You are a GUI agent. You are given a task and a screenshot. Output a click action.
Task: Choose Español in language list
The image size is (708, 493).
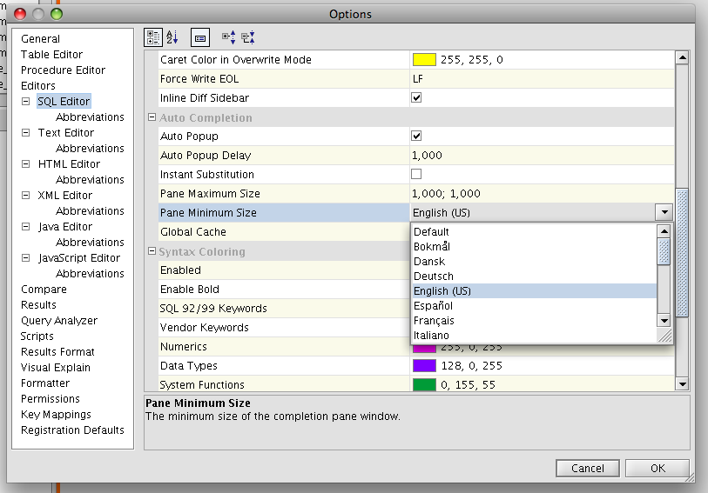click(534, 305)
